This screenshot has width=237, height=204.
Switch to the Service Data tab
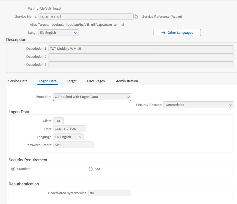coord(18,81)
